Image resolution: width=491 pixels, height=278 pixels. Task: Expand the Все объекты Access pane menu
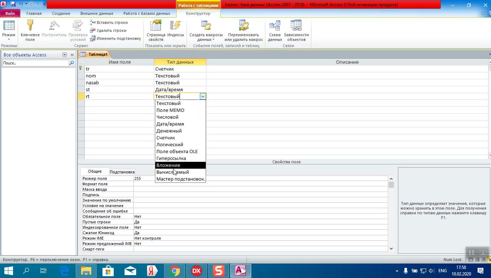pyautogui.click(x=64, y=55)
